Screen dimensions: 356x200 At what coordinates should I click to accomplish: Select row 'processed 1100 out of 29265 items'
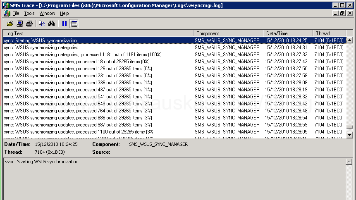[174, 132]
